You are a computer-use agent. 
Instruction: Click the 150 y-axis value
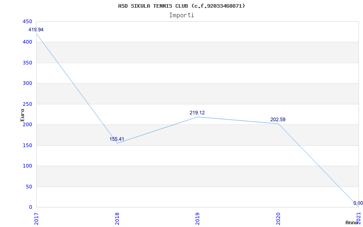click(27, 145)
